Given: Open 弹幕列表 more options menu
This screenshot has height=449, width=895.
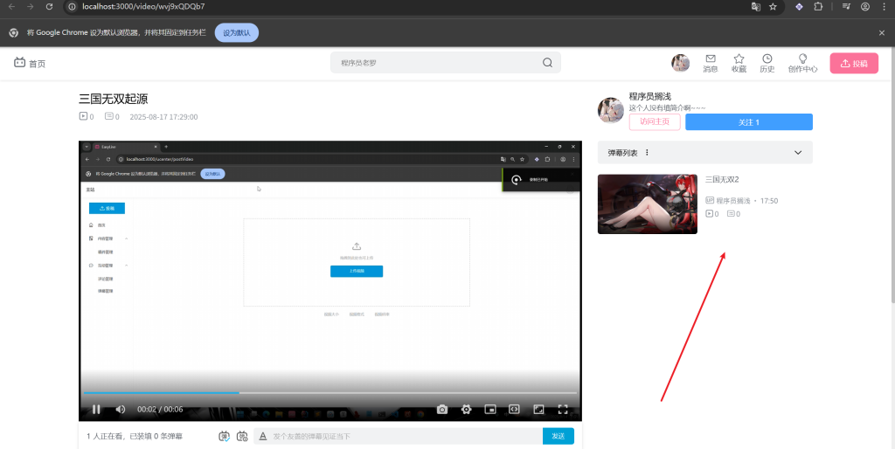Looking at the screenshot, I should pyautogui.click(x=647, y=153).
